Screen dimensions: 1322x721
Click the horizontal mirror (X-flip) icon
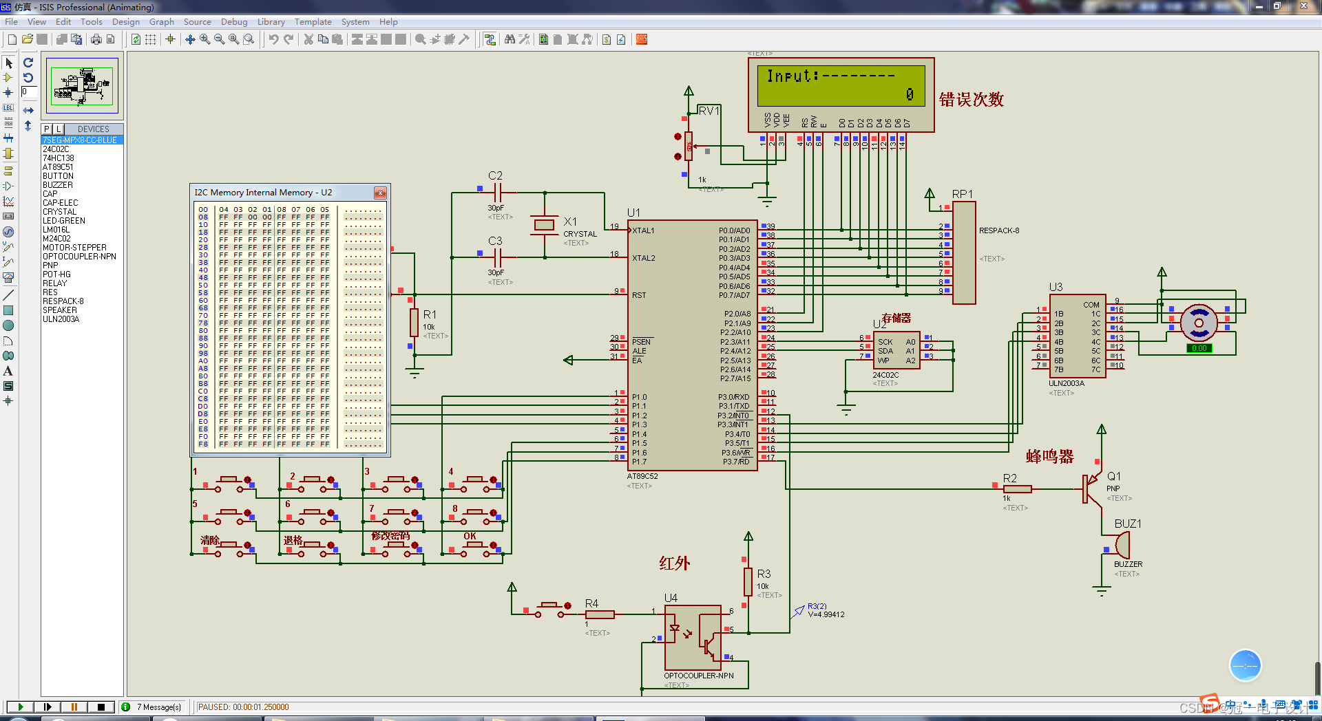28,110
